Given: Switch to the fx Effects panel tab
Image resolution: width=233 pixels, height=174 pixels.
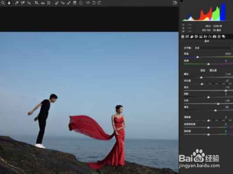Looking at the screenshot, I should click(210, 37).
